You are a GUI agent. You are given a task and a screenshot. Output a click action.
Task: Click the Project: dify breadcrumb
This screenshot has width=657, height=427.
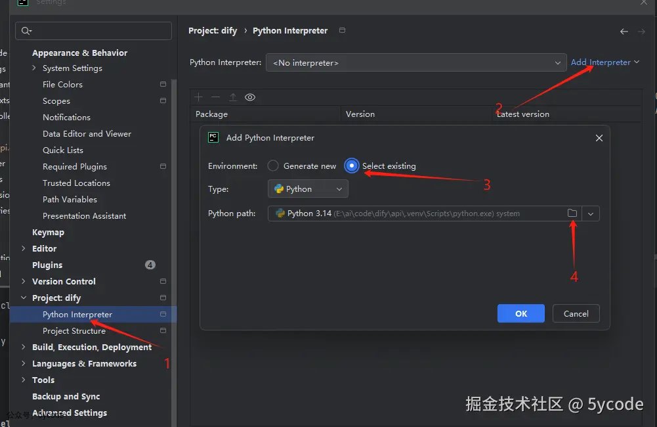[213, 31]
